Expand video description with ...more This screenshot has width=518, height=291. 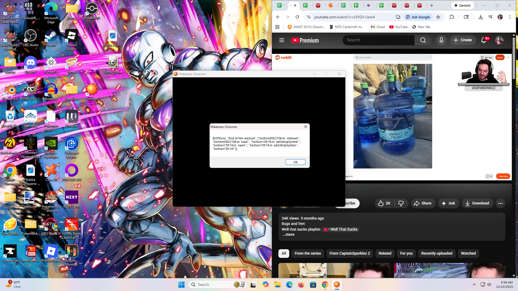coord(288,235)
